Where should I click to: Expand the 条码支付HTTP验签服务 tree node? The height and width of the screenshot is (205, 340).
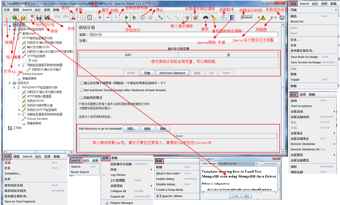(x=19, y=110)
